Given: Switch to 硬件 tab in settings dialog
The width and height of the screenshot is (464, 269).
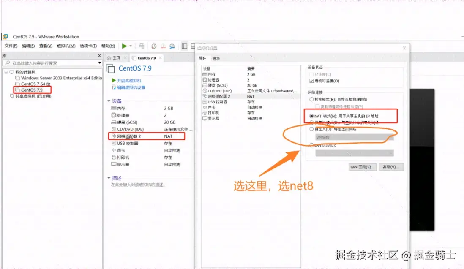Looking at the screenshot, I should (x=203, y=58).
